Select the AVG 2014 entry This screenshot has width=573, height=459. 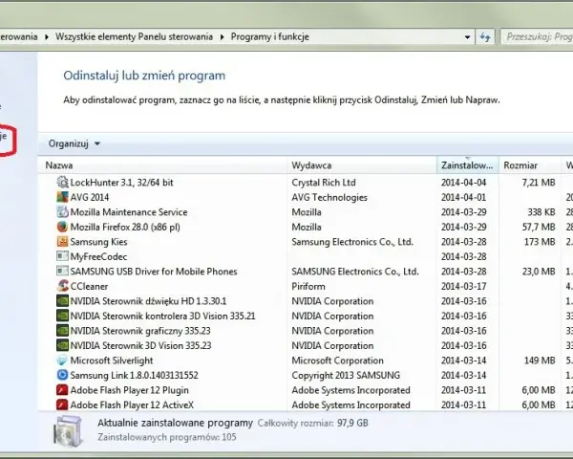[90, 197]
